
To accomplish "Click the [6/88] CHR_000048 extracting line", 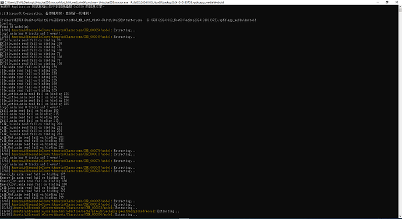I will tap(68, 168).
